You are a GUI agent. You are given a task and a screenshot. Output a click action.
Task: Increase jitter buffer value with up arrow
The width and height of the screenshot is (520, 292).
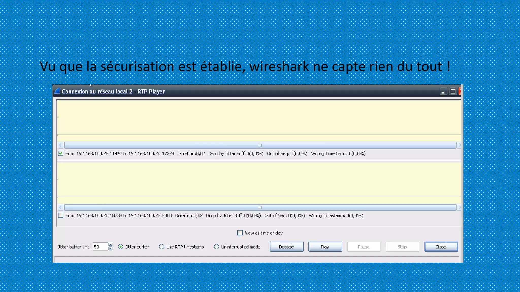pos(110,245)
